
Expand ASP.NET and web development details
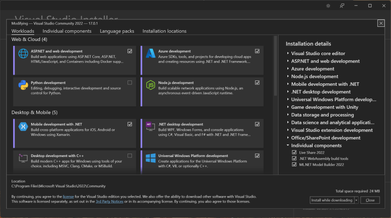coord(288,61)
